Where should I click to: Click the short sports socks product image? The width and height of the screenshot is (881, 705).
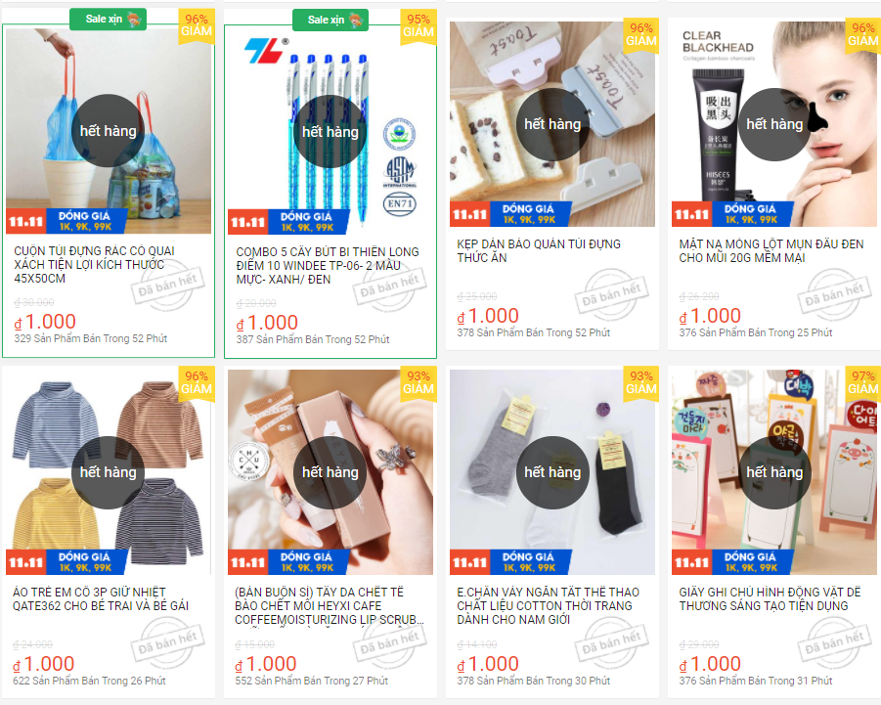(552, 472)
